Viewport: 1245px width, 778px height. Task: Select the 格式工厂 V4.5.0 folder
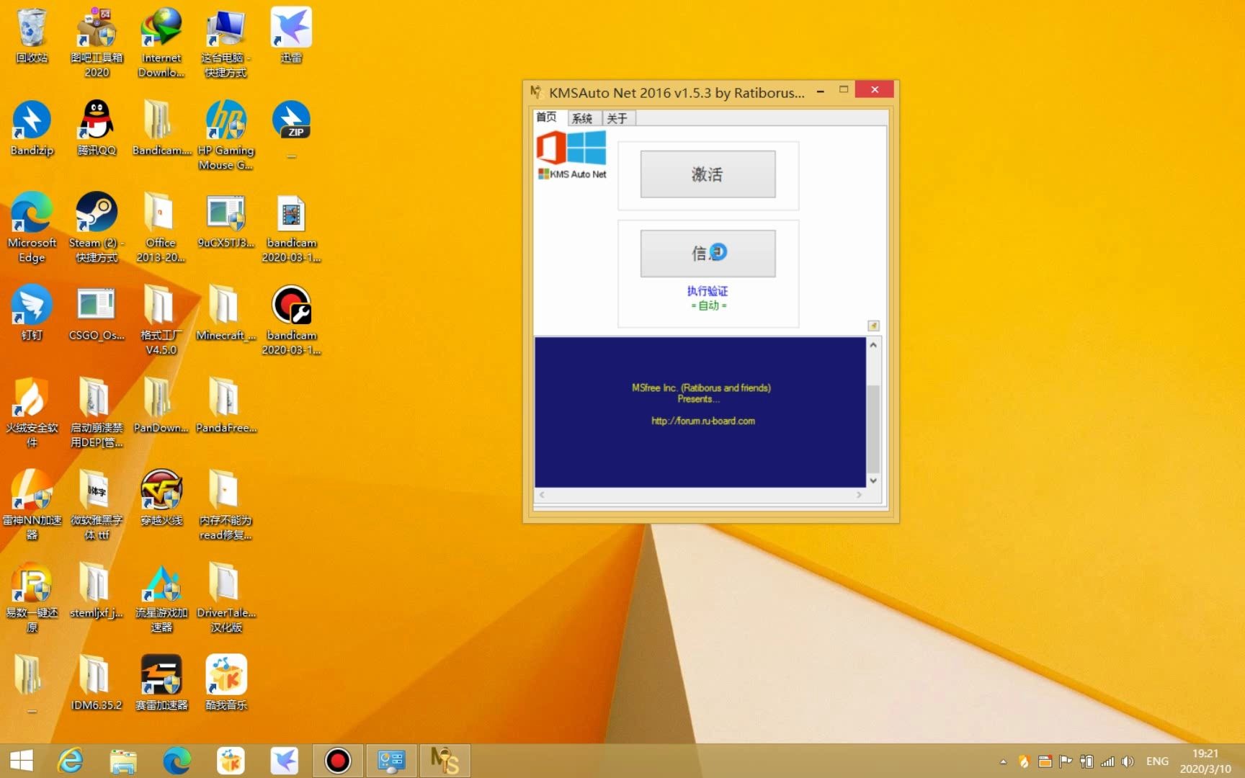point(161,320)
